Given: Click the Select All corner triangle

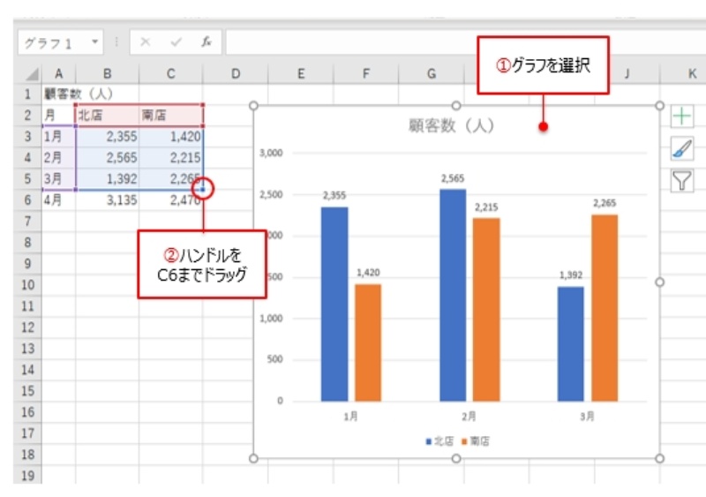Looking at the screenshot, I should 32,76.
